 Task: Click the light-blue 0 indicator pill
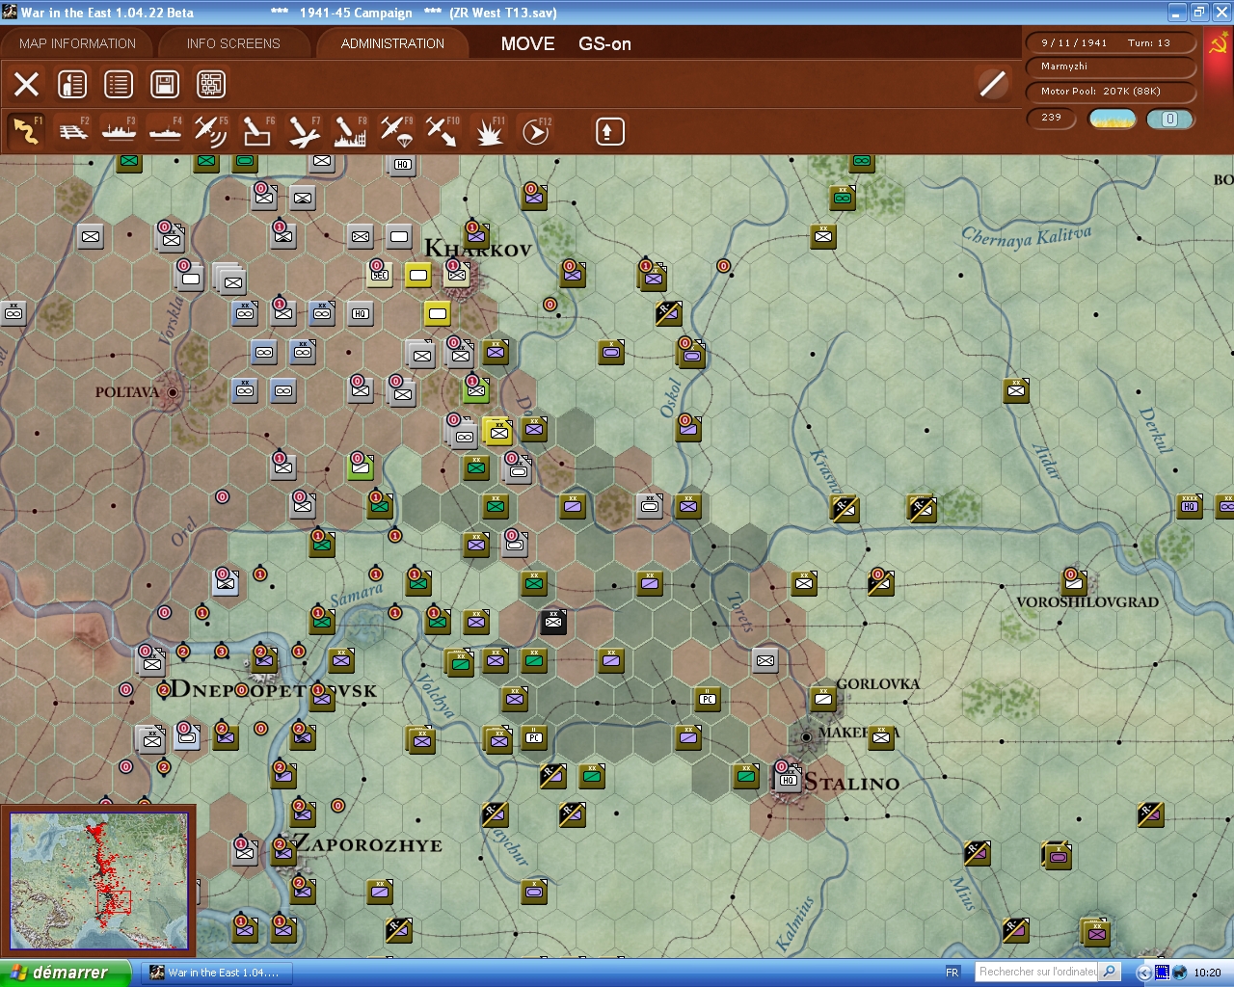point(1169,119)
